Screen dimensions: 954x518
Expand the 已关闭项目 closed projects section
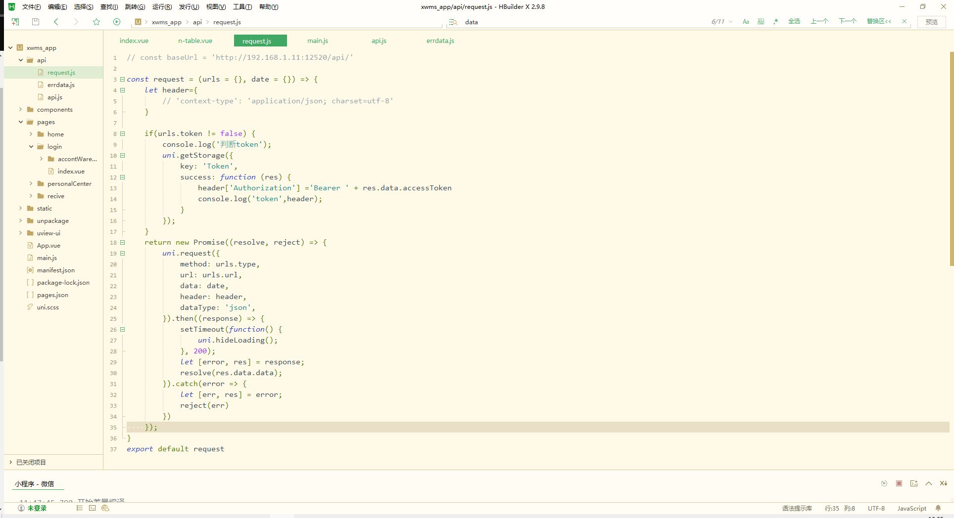(10, 462)
